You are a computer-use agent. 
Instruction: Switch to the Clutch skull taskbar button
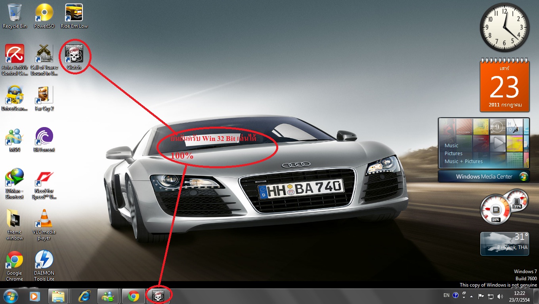coord(158,296)
